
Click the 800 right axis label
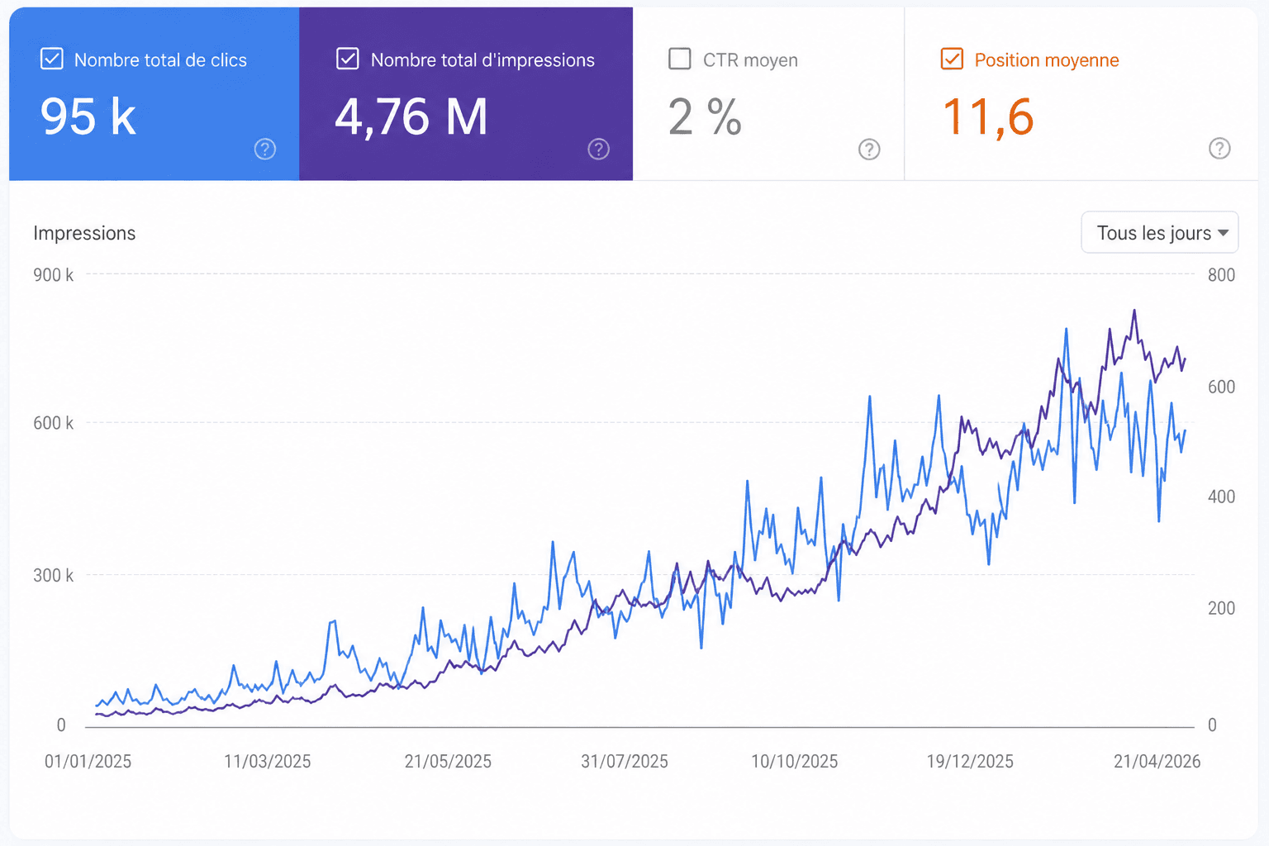(x=1221, y=275)
